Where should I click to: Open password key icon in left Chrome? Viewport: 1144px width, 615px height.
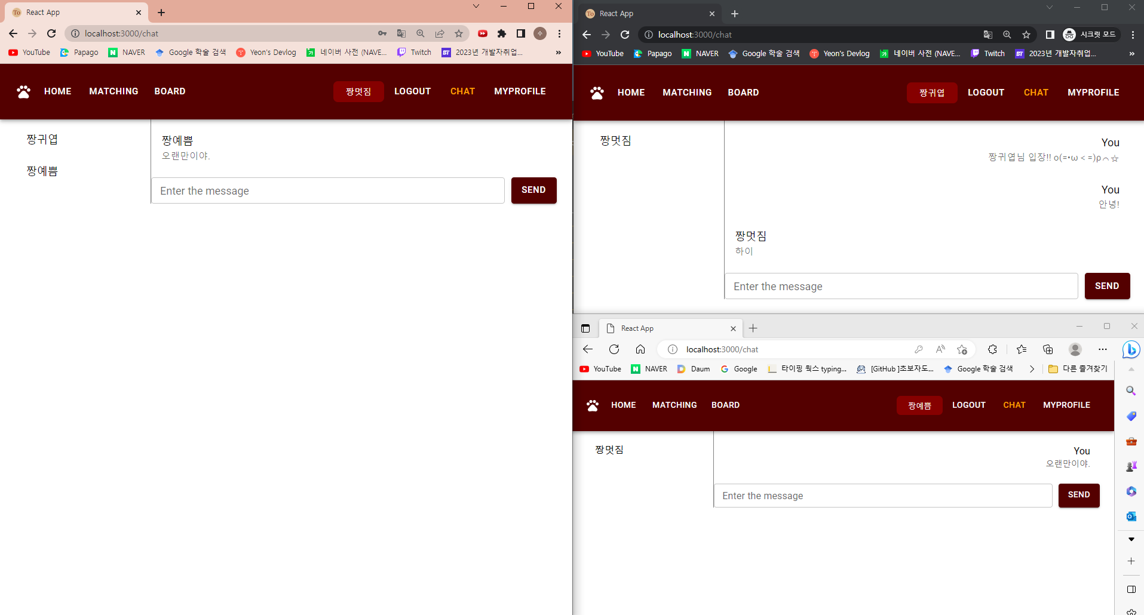point(382,33)
